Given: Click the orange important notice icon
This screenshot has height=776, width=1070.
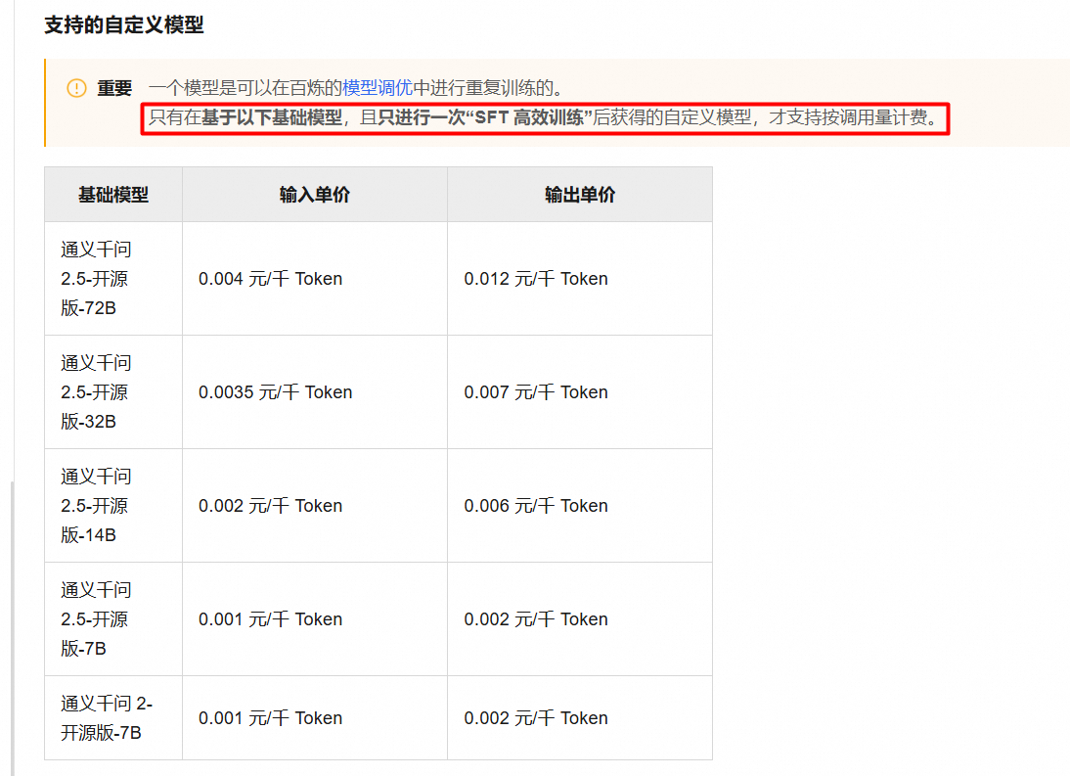Looking at the screenshot, I should click(76, 88).
